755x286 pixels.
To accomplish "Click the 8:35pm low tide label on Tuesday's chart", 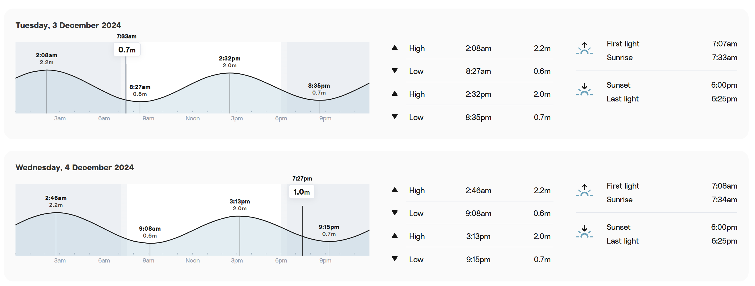I will (x=319, y=89).
